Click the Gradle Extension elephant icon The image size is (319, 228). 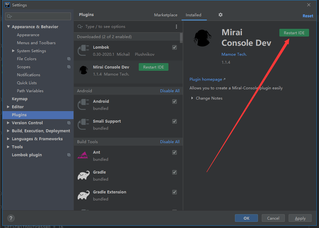tap(83, 195)
